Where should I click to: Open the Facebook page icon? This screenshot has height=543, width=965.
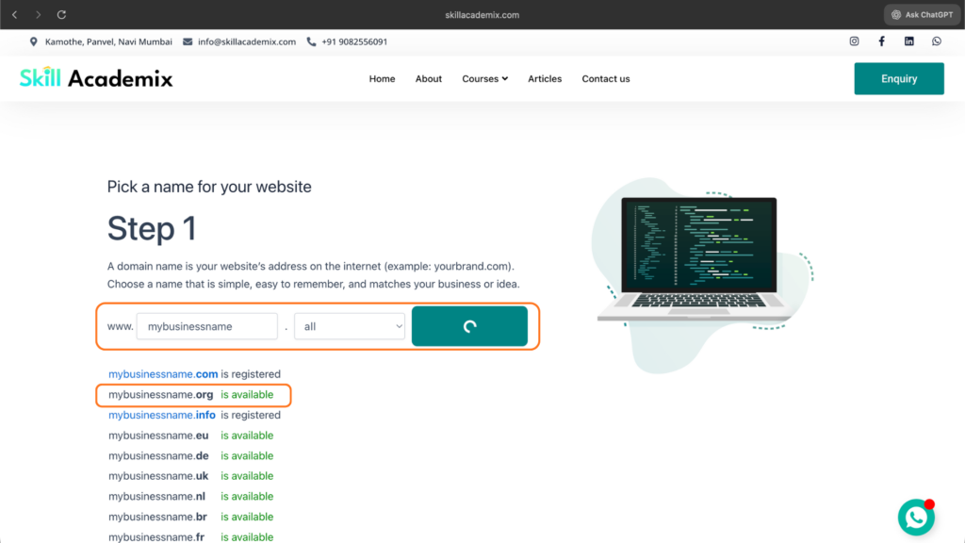882,41
